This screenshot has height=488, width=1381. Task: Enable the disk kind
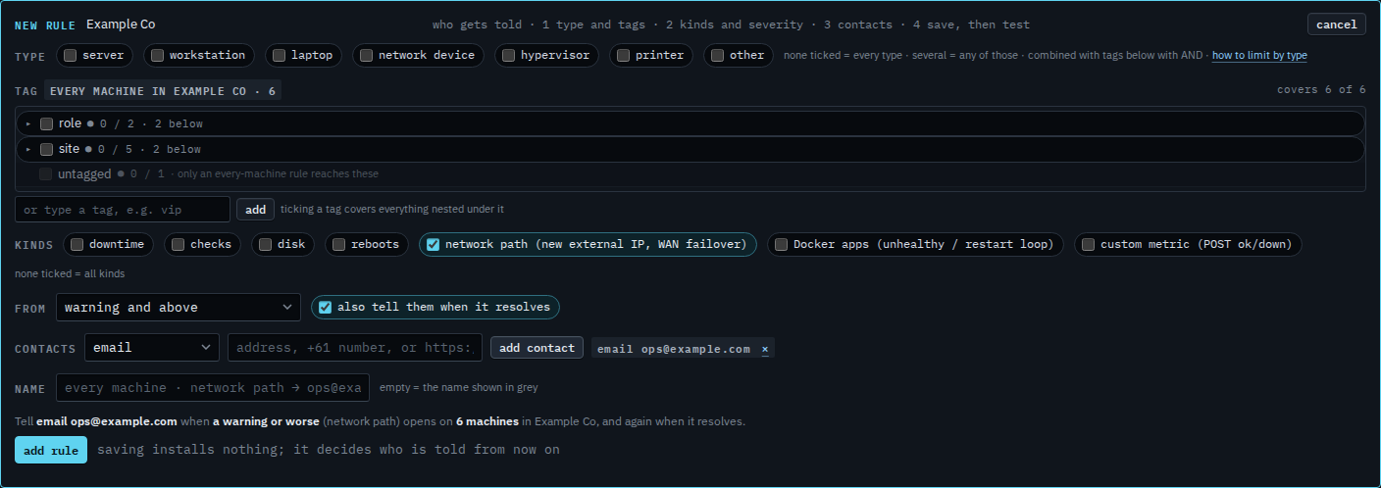[x=265, y=244]
